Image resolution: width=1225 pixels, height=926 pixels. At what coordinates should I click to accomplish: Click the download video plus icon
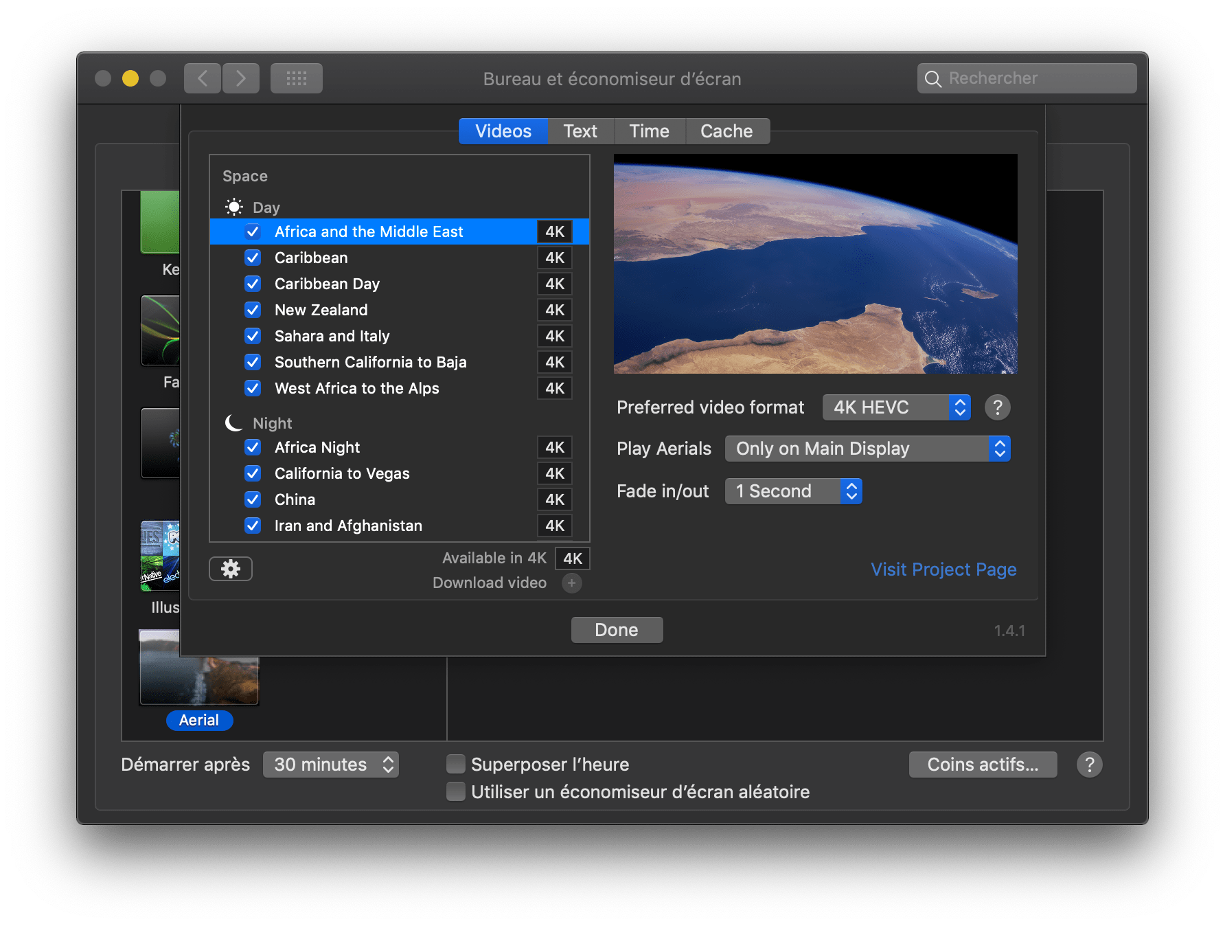coord(571,583)
